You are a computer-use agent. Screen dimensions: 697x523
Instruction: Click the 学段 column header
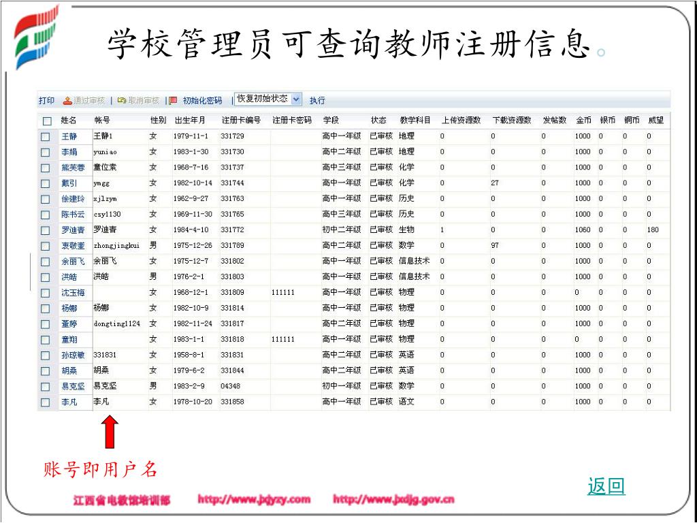[331, 121]
